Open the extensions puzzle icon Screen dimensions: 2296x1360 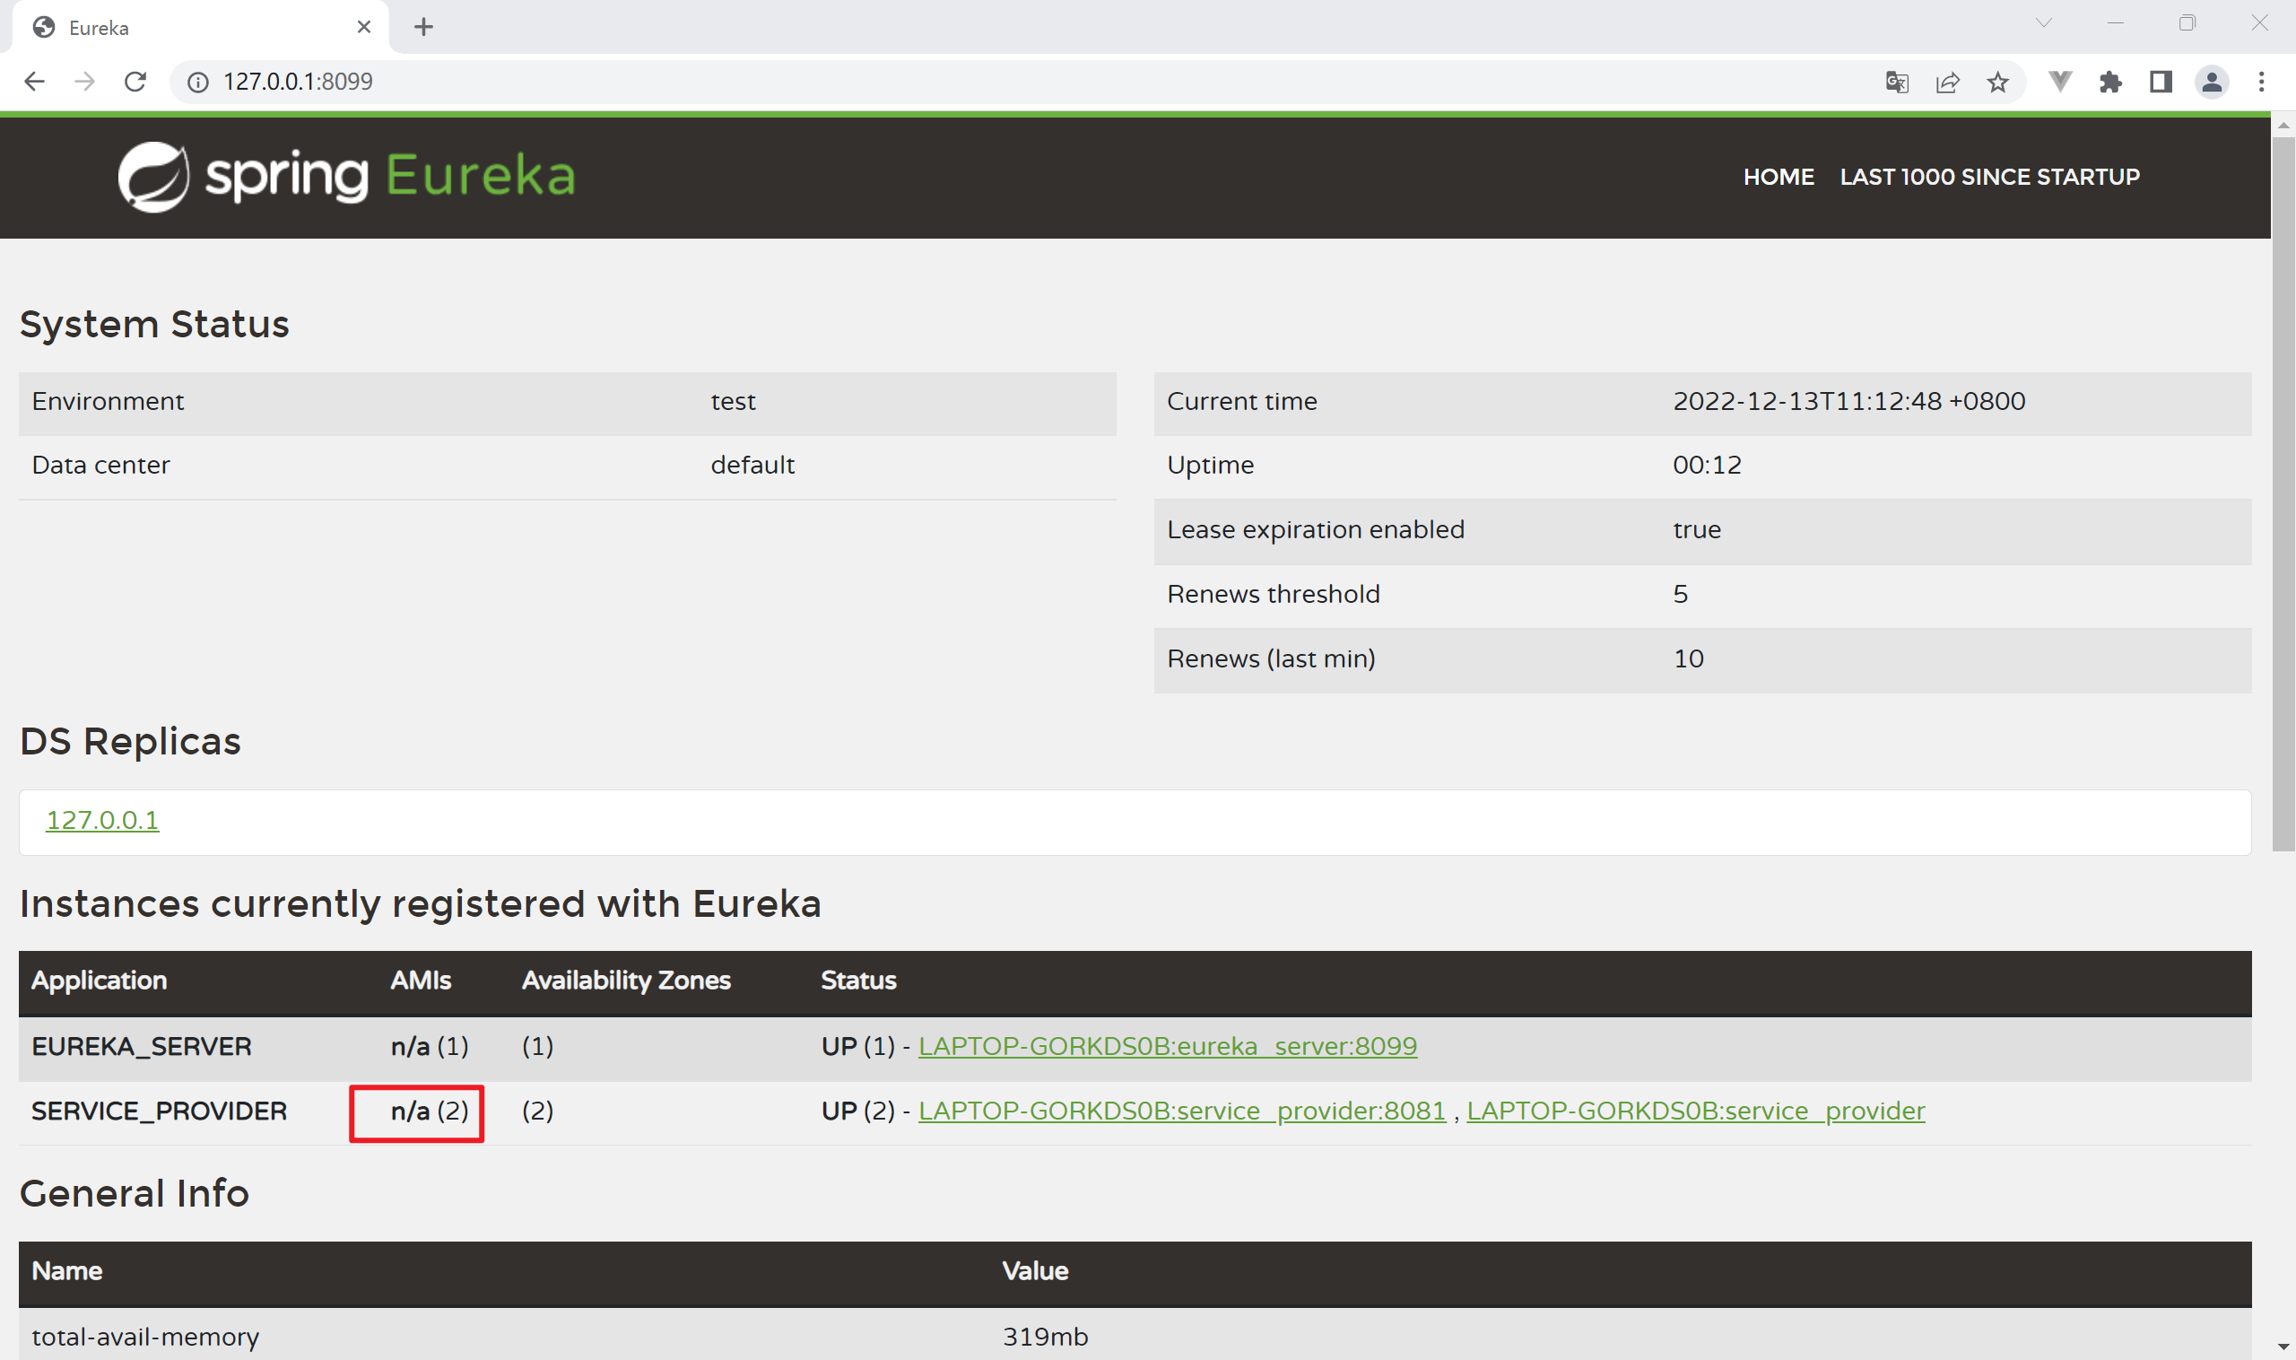point(2110,83)
